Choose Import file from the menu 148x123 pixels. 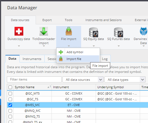point(78,59)
